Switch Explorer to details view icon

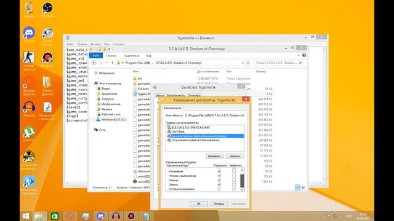click(297, 187)
